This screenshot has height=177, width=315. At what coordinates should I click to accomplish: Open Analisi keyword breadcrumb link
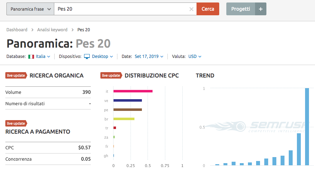point(52,30)
